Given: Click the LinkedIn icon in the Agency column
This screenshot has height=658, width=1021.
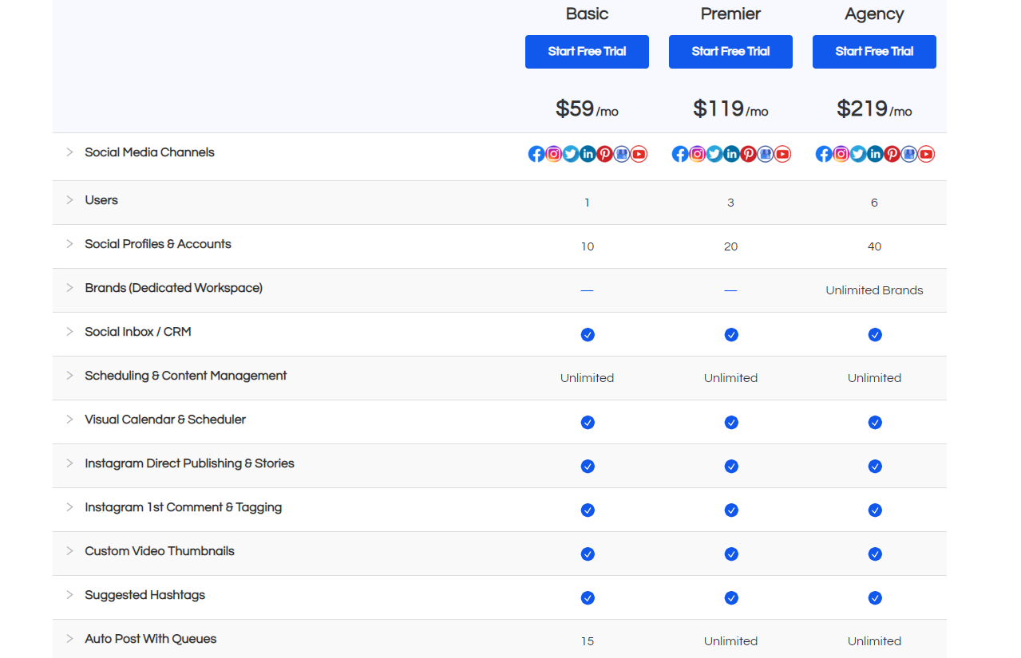Looking at the screenshot, I should [x=875, y=154].
